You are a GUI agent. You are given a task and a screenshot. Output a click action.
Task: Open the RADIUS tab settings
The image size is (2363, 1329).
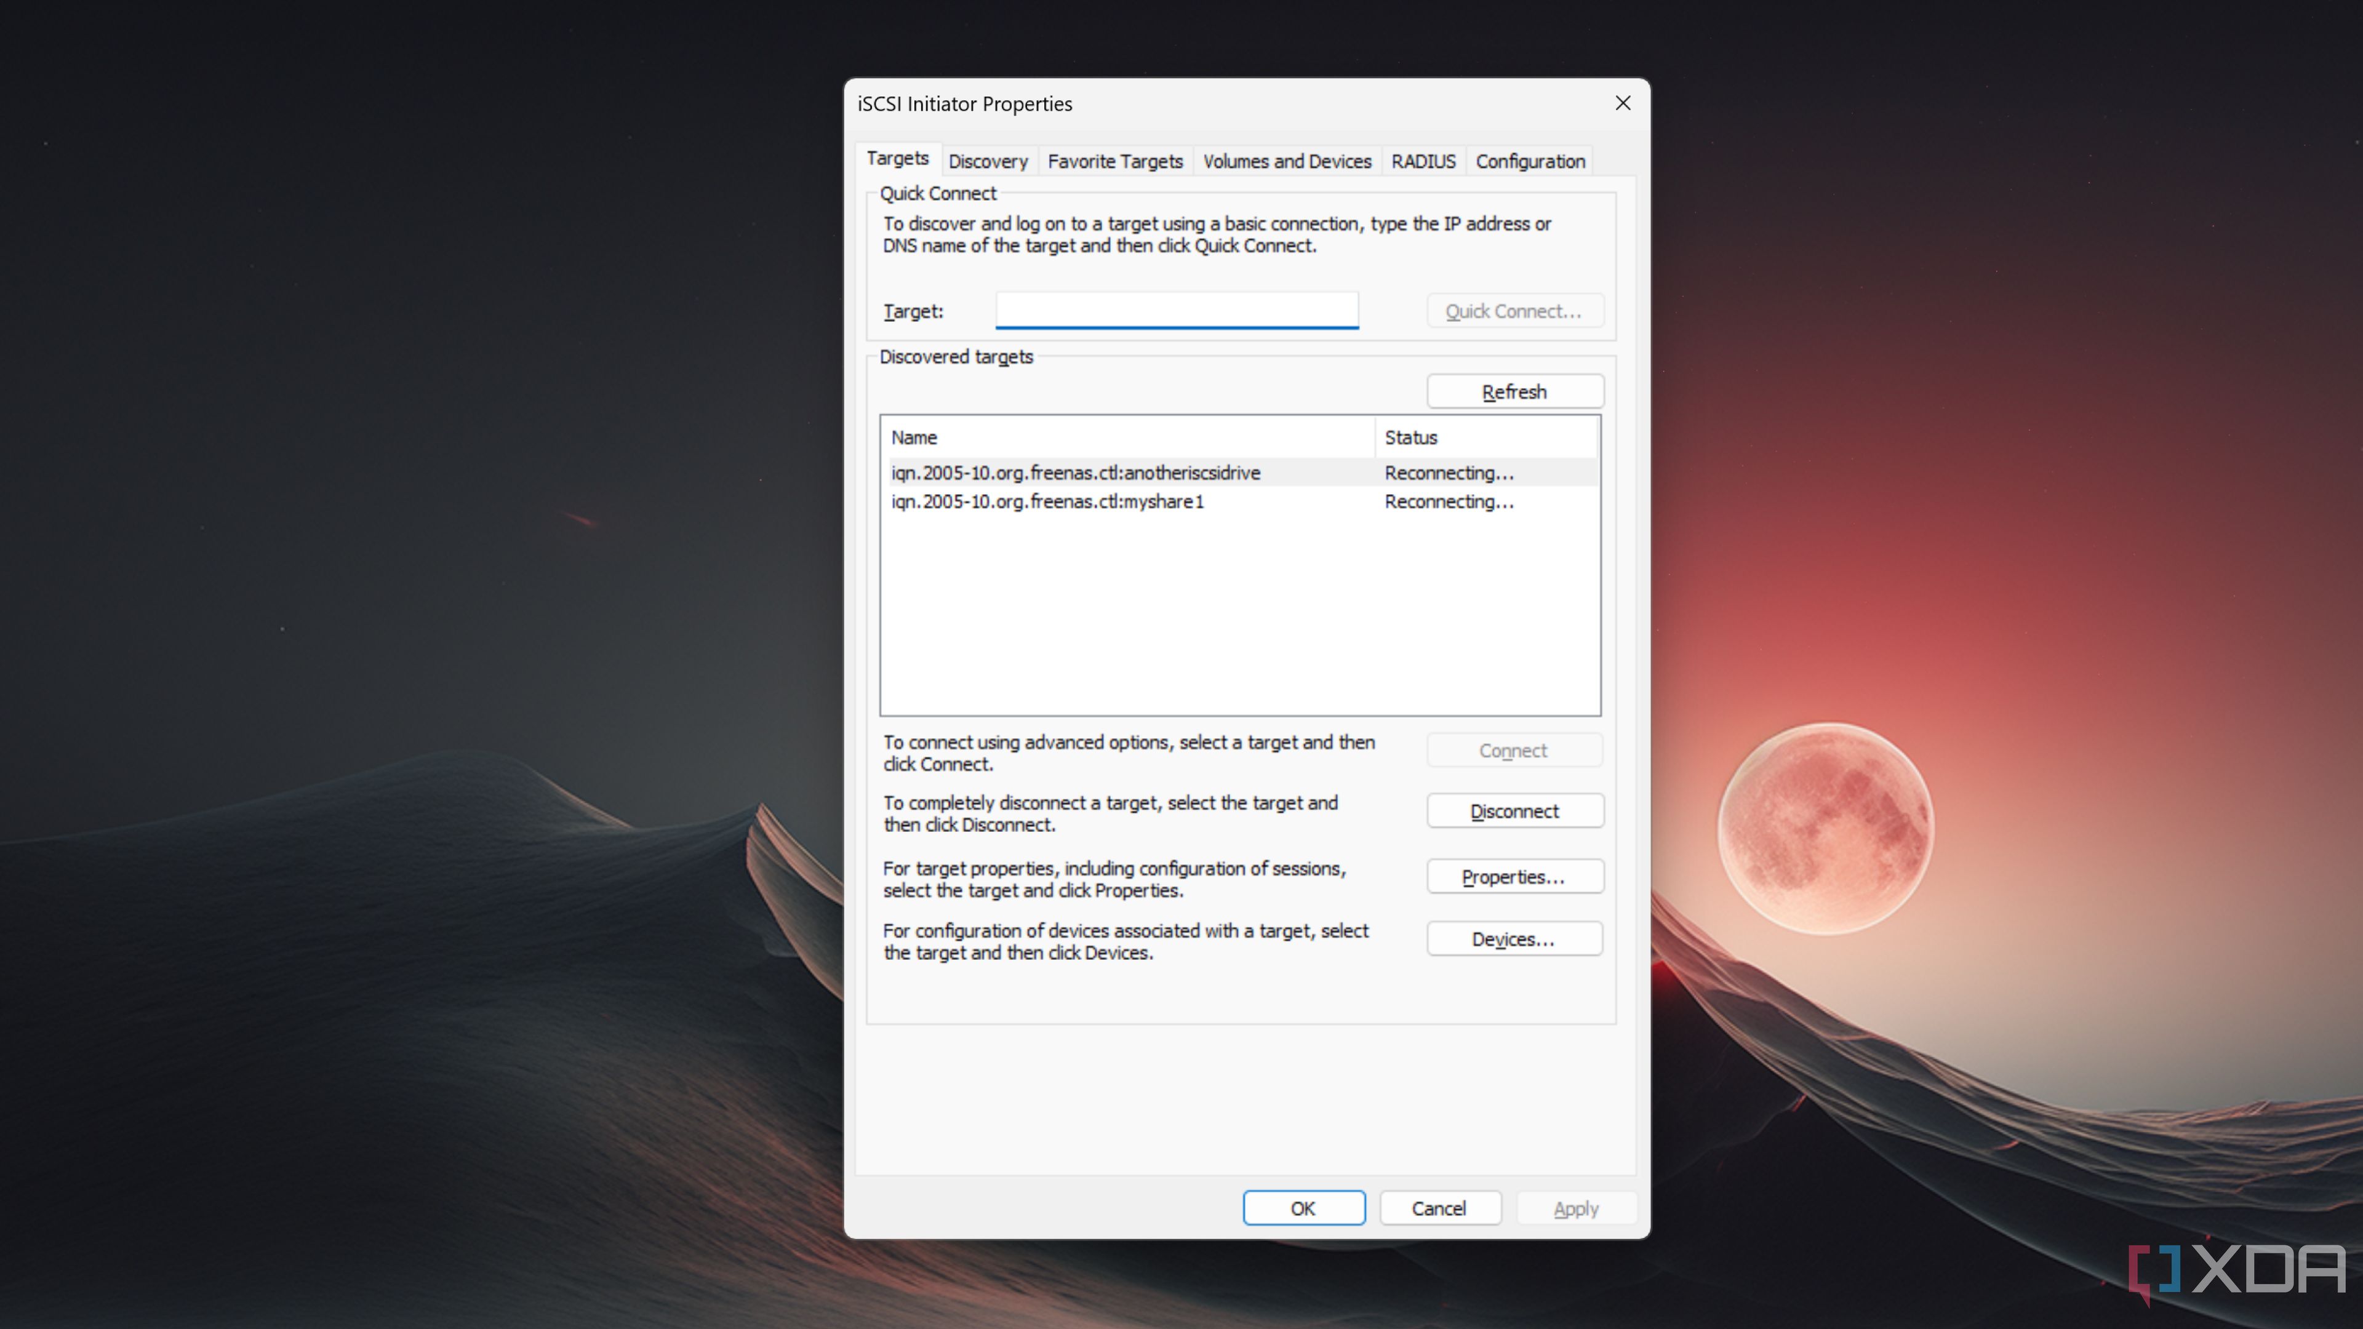pyautogui.click(x=1423, y=161)
